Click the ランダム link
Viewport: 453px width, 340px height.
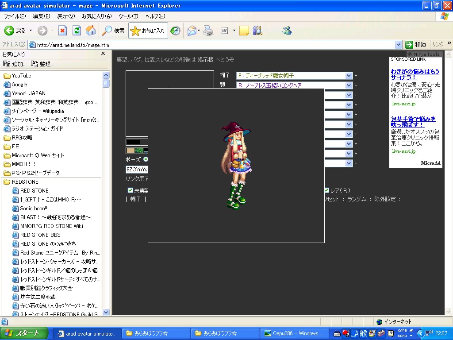(x=357, y=199)
